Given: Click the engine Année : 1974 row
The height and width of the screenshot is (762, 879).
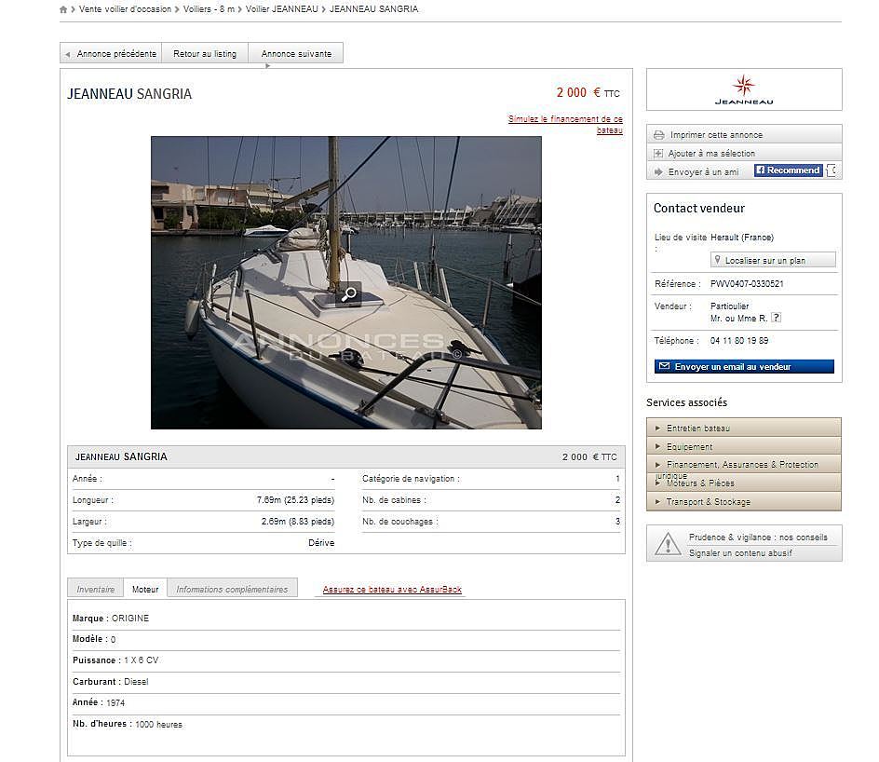Looking at the screenshot, I should click(x=345, y=703).
